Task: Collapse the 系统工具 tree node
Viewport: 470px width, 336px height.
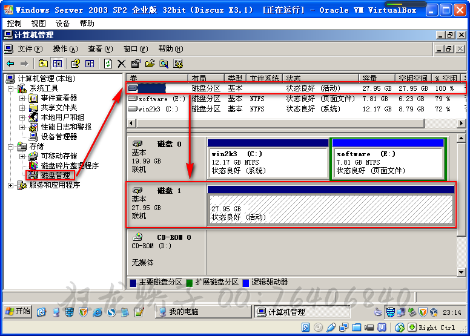Action: coord(10,88)
